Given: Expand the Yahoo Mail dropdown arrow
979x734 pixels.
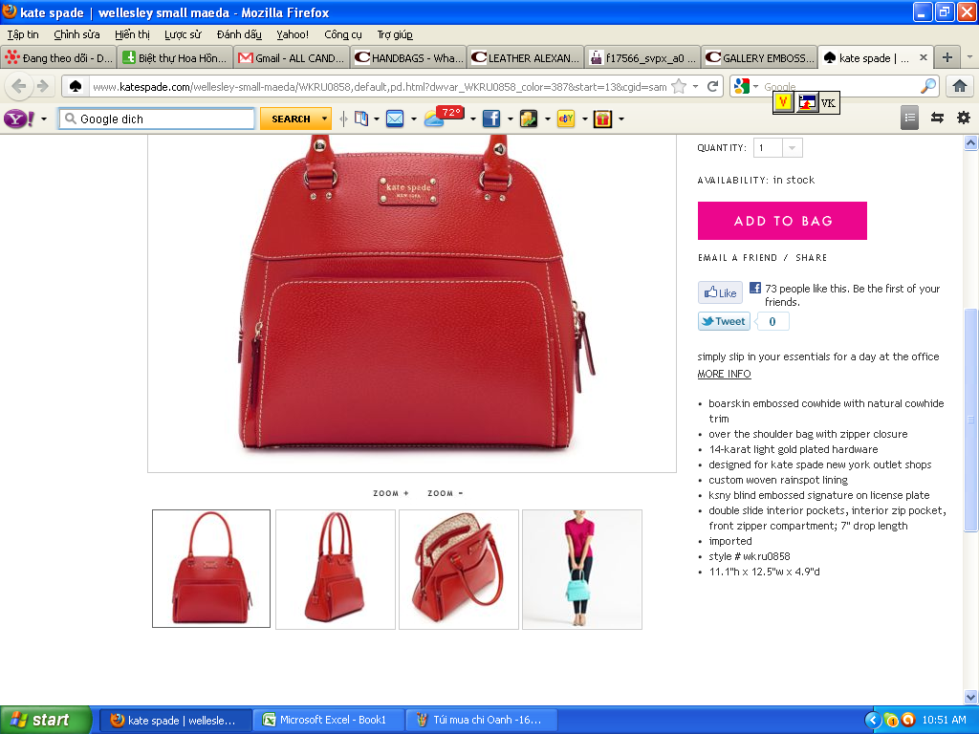Looking at the screenshot, I should (413, 119).
